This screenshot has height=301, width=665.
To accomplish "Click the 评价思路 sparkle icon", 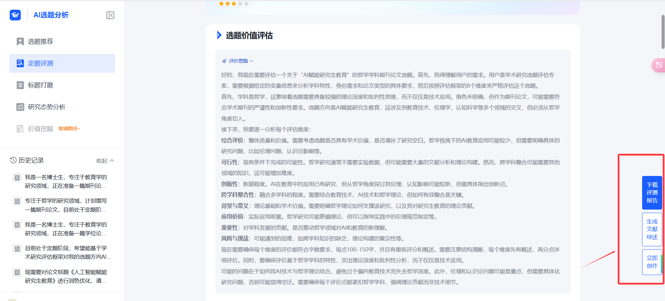I will click(x=224, y=61).
